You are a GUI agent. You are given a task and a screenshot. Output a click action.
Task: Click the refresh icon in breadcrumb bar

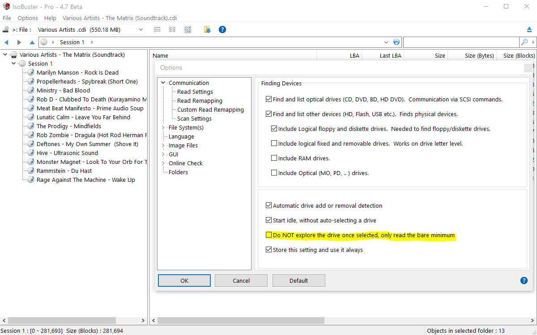click(396, 42)
